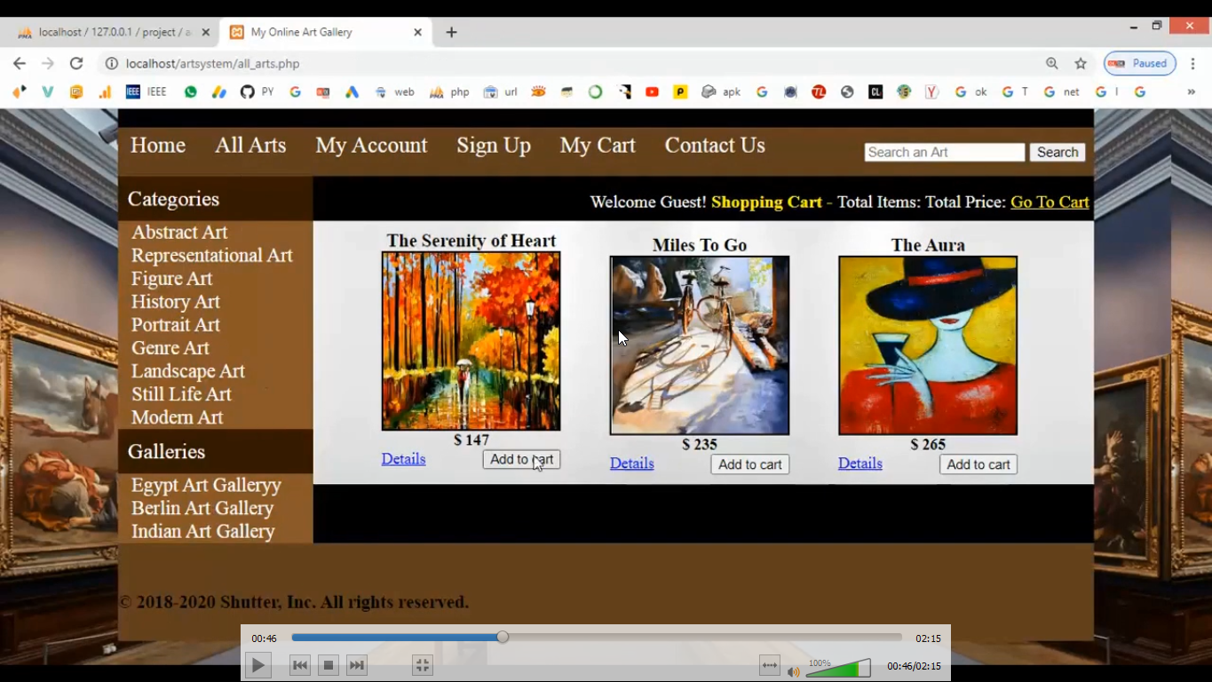
Task: Open the GitHub bookmark icon
Action: pyautogui.click(x=247, y=91)
